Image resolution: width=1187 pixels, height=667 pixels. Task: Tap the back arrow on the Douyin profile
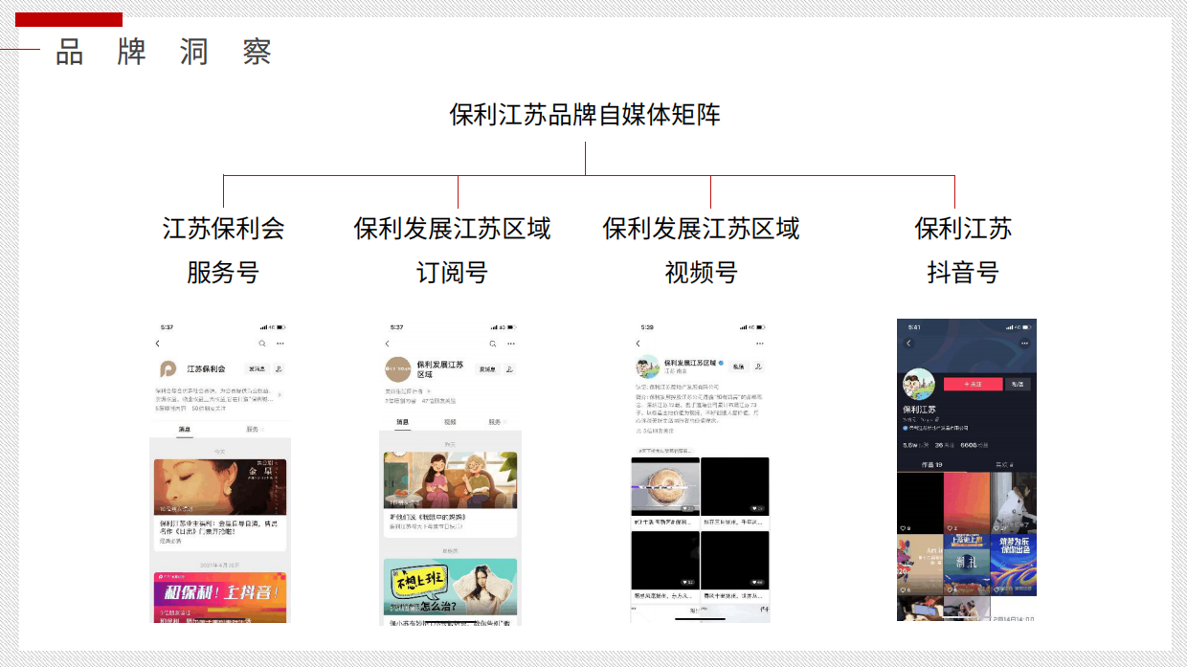coord(908,344)
